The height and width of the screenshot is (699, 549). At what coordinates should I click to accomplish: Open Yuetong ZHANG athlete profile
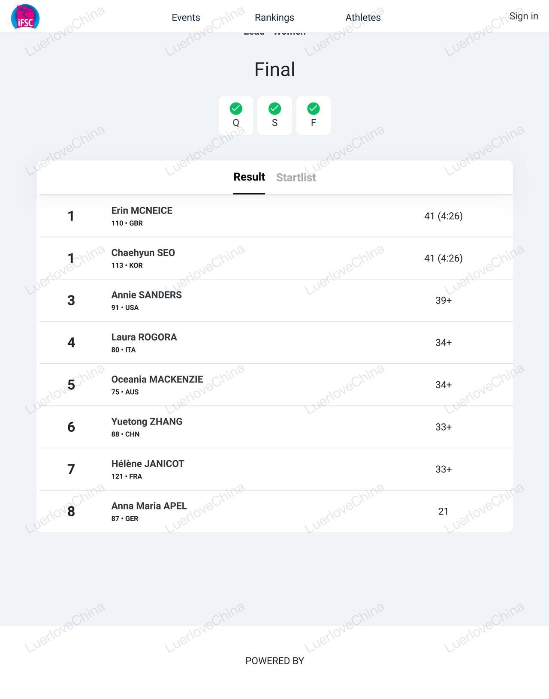[x=147, y=422]
